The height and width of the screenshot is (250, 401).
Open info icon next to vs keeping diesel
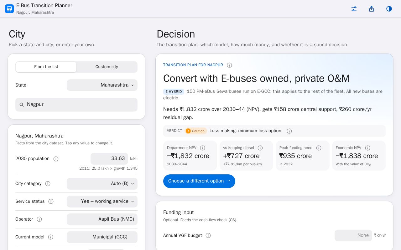coord(260,148)
